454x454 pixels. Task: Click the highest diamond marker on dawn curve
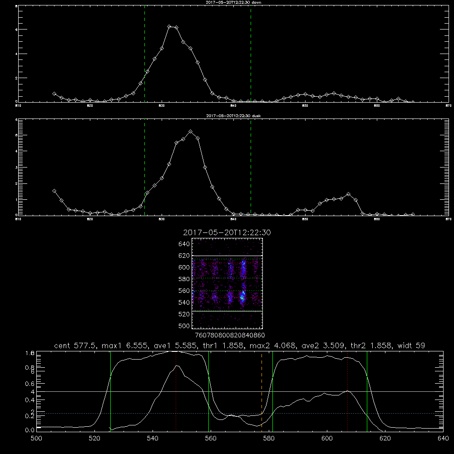coord(169,27)
